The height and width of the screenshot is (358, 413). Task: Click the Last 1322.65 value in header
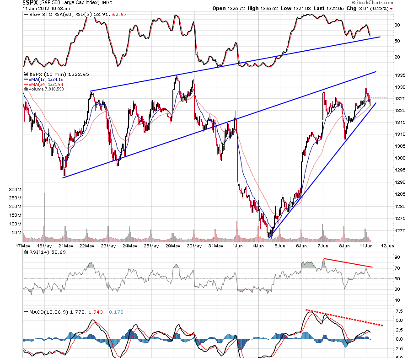coord(329,8)
